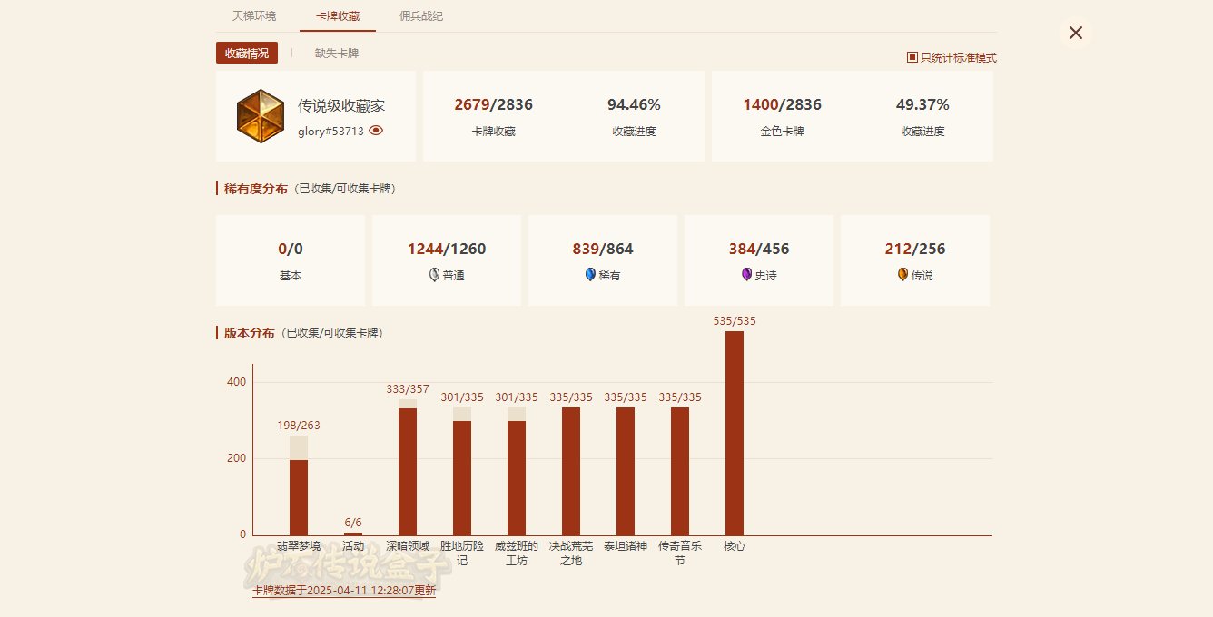Click the blue rare rarity gem icon
The image size is (1213, 617).
pyautogui.click(x=590, y=274)
